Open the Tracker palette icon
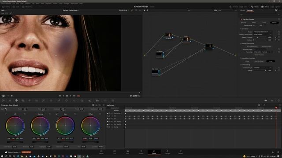This screenshot has height=158, width=282. 74,101
